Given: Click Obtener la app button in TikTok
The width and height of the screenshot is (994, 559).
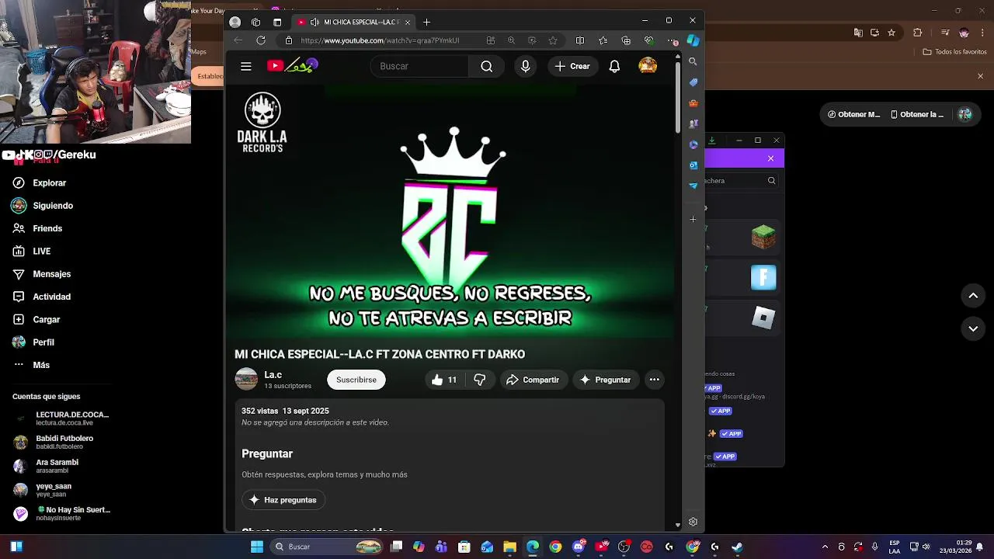Looking at the screenshot, I should coord(916,114).
